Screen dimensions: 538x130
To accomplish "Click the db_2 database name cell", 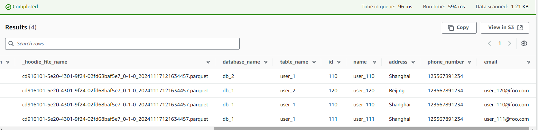I will click(228, 76).
